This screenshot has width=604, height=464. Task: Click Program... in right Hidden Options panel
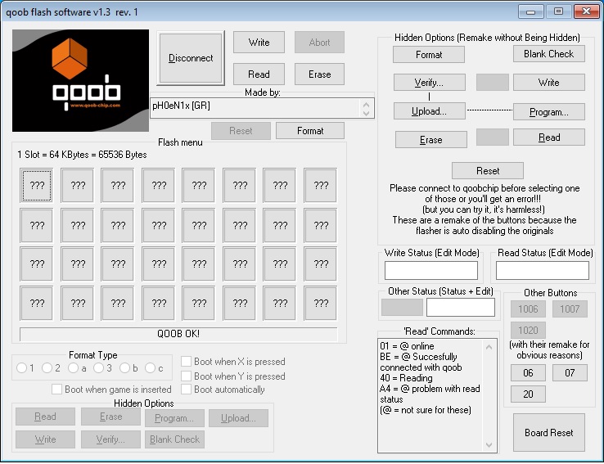(549, 112)
